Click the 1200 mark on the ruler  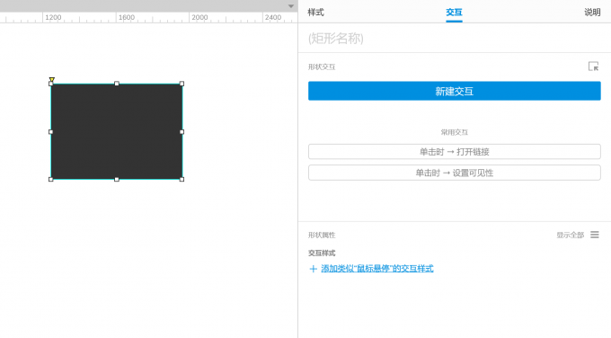tap(53, 18)
